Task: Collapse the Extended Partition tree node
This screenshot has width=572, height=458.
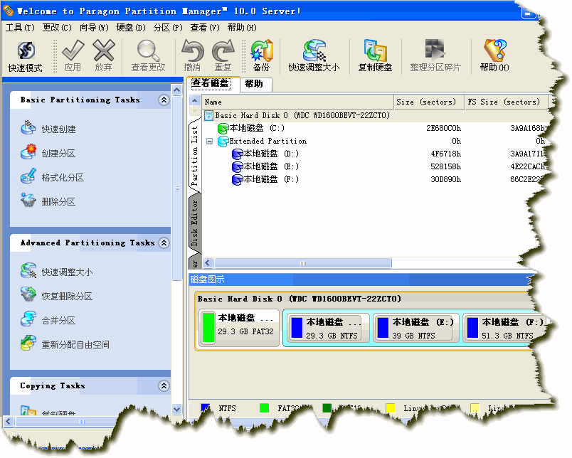Action: tap(209, 141)
